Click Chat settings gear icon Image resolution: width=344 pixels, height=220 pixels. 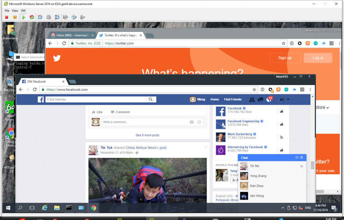[x=301, y=158]
